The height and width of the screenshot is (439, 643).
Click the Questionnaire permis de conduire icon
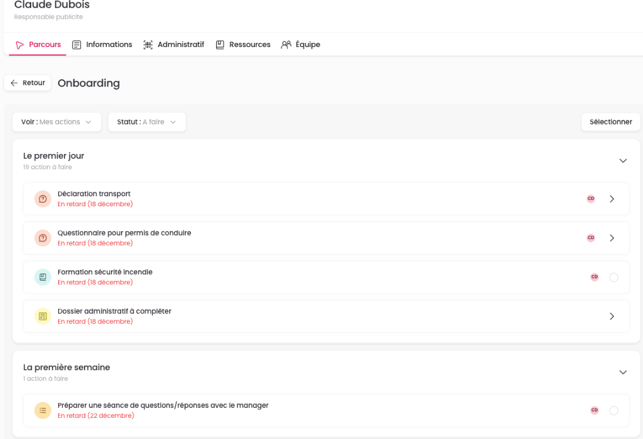click(x=43, y=238)
